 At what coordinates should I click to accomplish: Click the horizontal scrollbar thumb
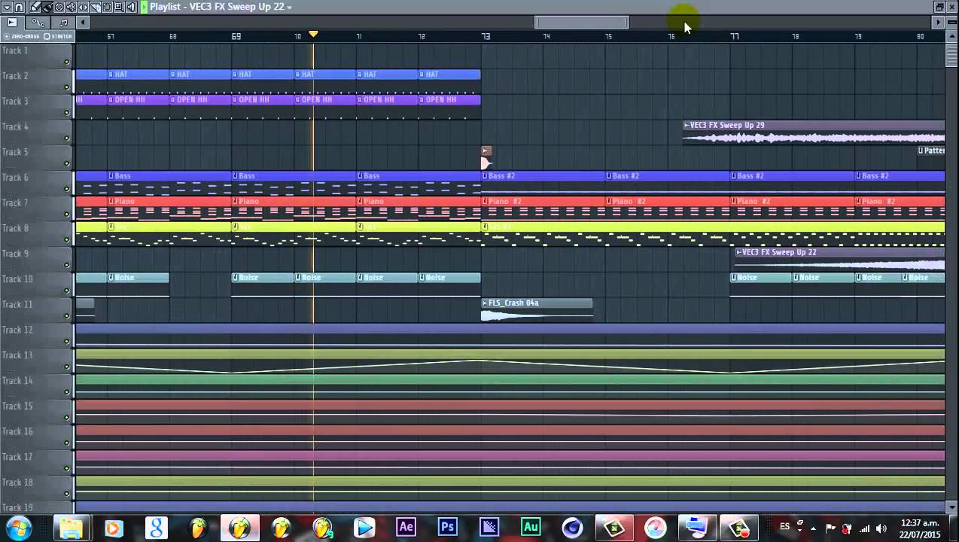coord(581,23)
